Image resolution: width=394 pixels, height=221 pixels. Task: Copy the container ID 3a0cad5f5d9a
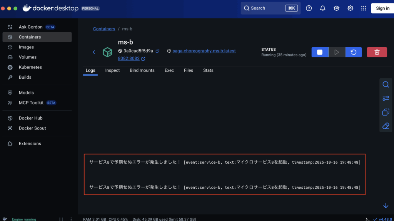pos(157,51)
